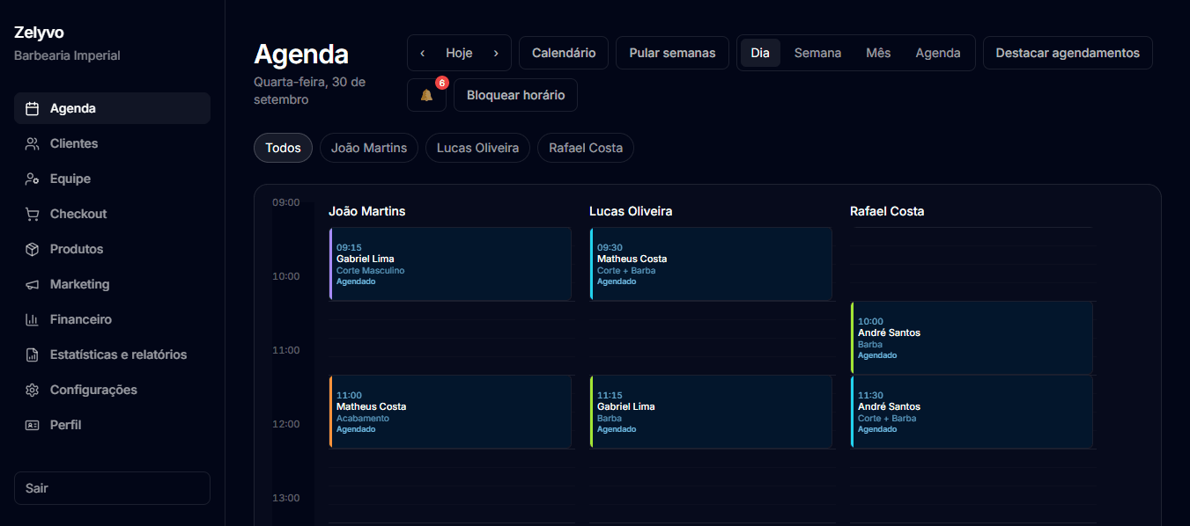Open Checkout using the cart icon
The height and width of the screenshot is (526, 1190).
coord(32,215)
